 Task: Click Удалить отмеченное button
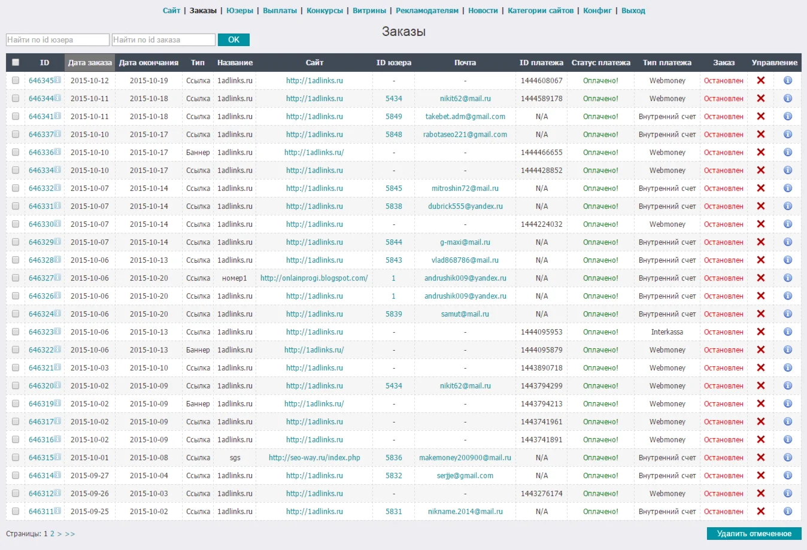click(754, 533)
